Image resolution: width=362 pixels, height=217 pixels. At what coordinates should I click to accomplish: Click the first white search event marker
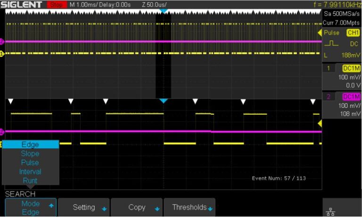(x=11, y=101)
